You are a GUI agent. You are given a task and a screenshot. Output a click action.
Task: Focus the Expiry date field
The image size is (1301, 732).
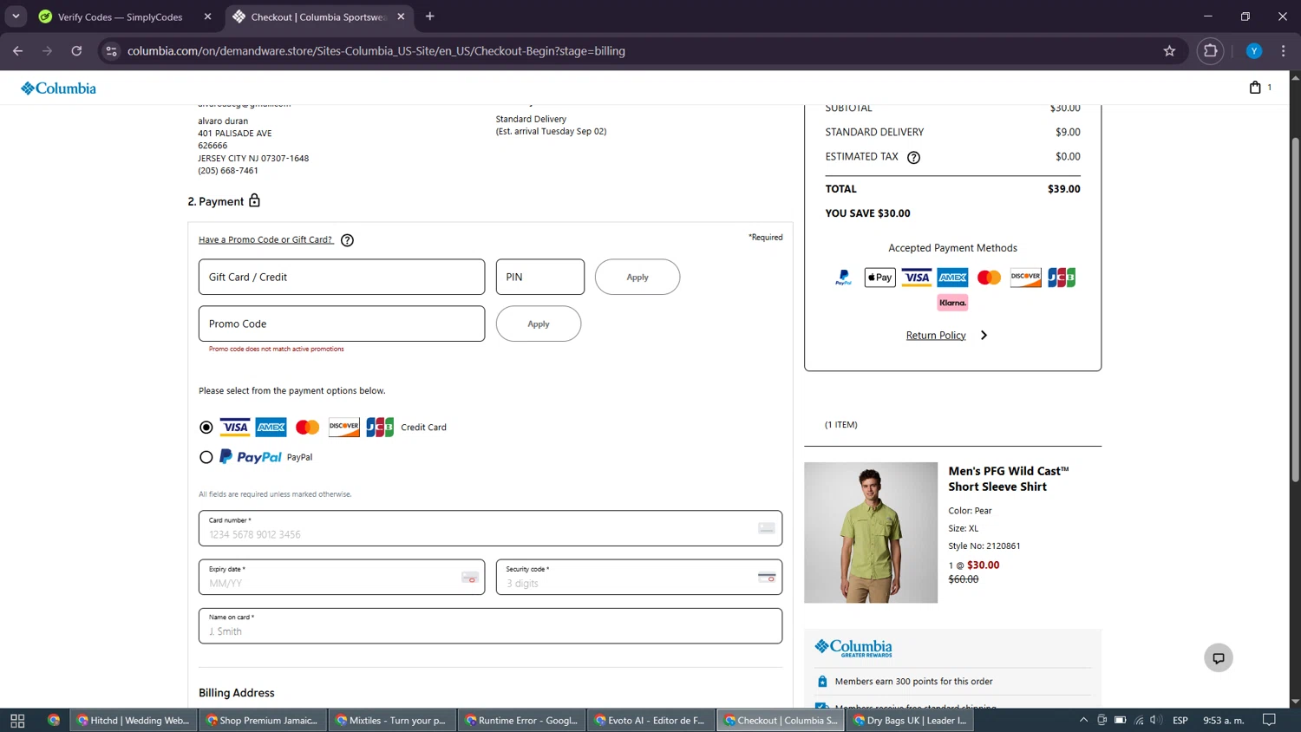[x=342, y=577]
